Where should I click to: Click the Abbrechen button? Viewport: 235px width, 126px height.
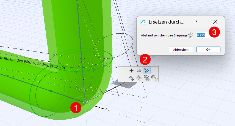point(181,50)
